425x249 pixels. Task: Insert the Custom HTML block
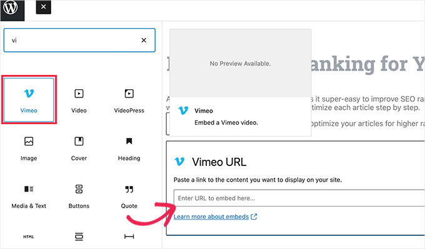coord(29,237)
